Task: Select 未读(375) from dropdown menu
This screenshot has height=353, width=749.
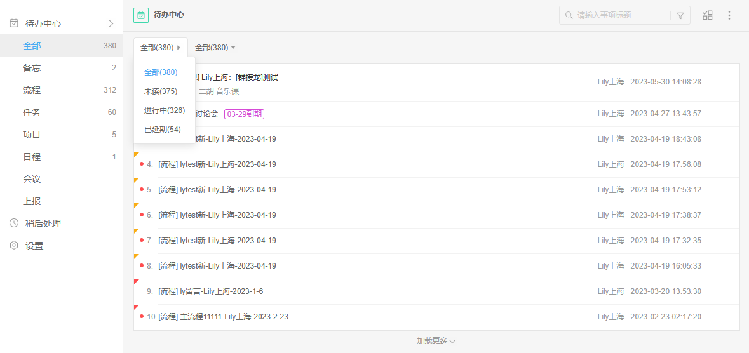Action: [161, 91]
